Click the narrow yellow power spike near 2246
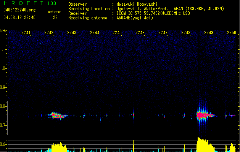Viewport: 240px width, 152px height. [x=133, y=146]
